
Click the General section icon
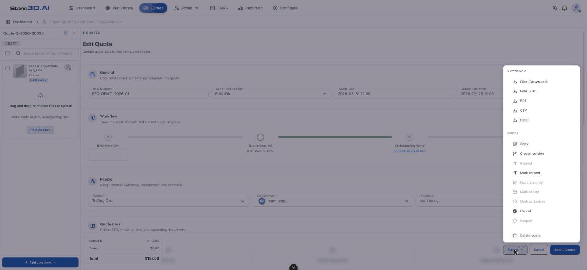[92, 74]
